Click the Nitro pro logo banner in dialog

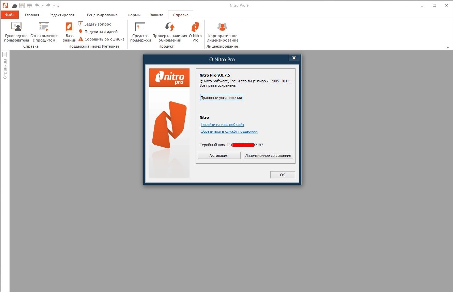169,78
